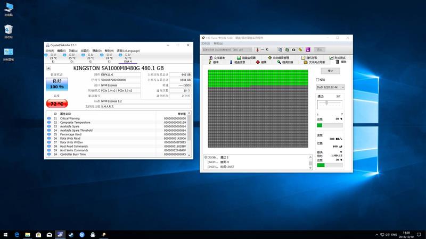
Task: Open HD Tune drive selection dropdown
Action: click(227, 49)
